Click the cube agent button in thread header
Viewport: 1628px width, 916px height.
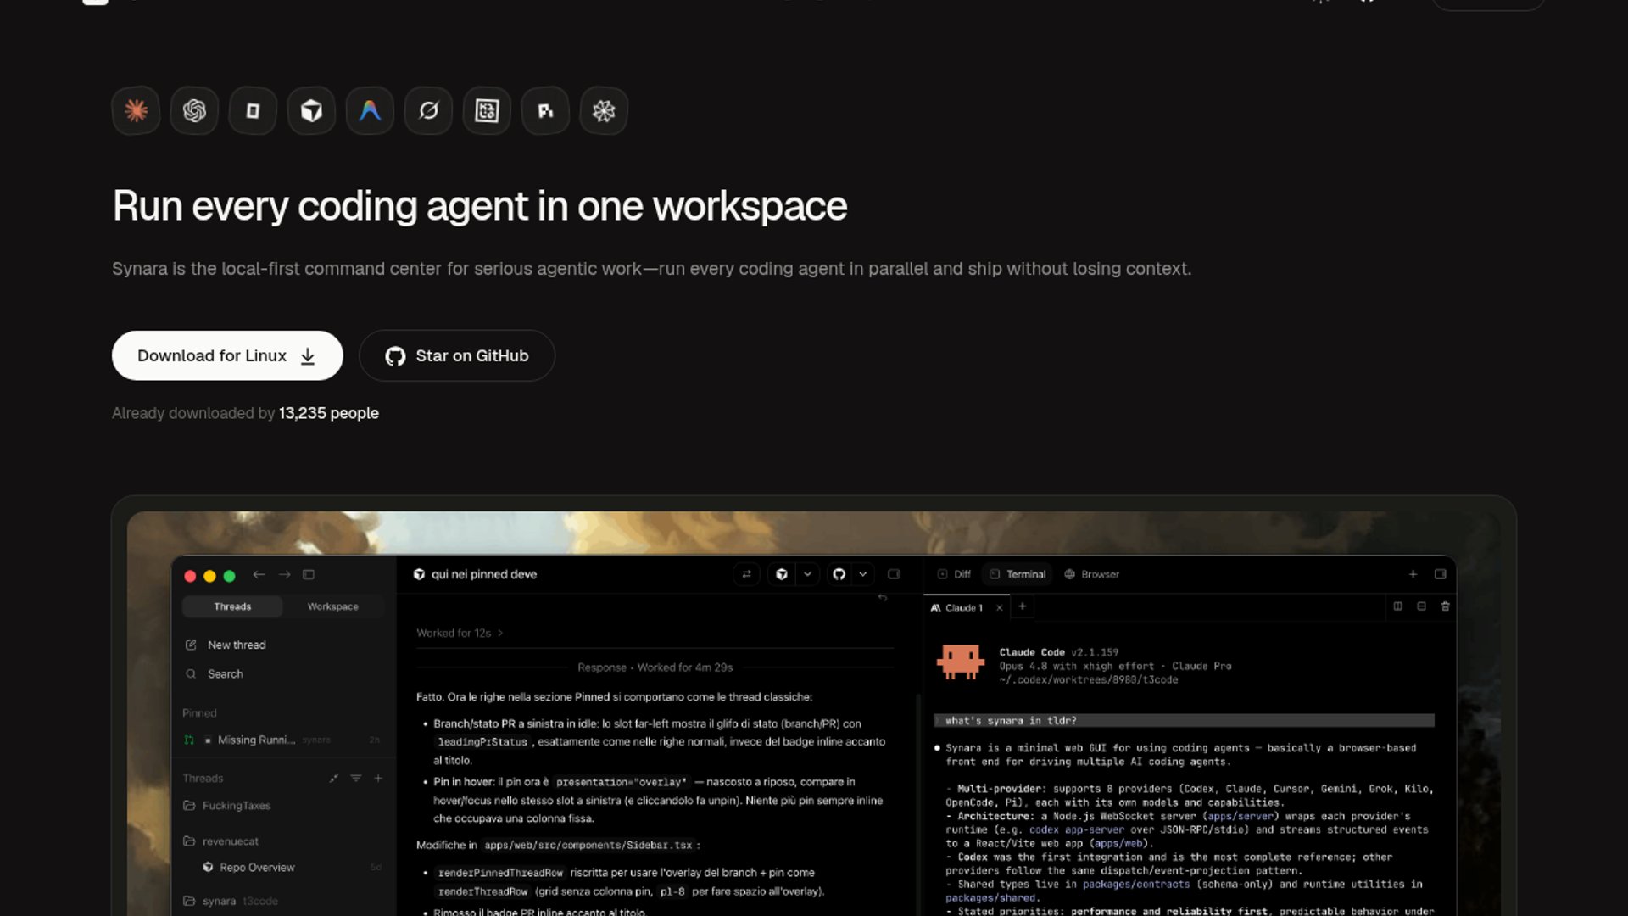782,574
